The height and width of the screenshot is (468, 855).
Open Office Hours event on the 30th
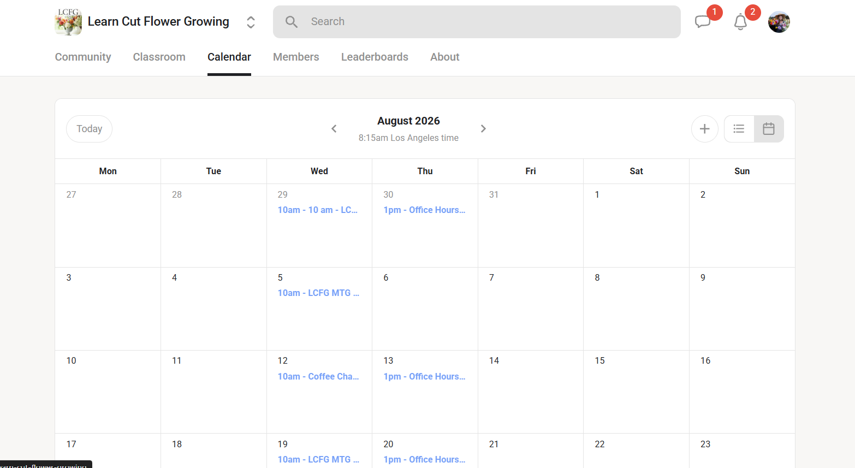coord(424,210)
